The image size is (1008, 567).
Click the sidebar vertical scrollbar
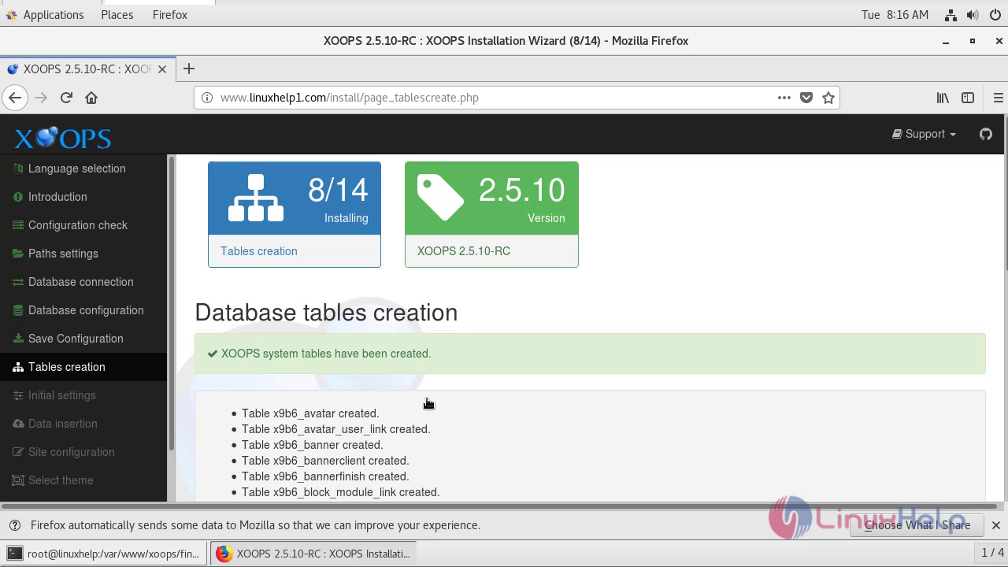coord(171,303)
